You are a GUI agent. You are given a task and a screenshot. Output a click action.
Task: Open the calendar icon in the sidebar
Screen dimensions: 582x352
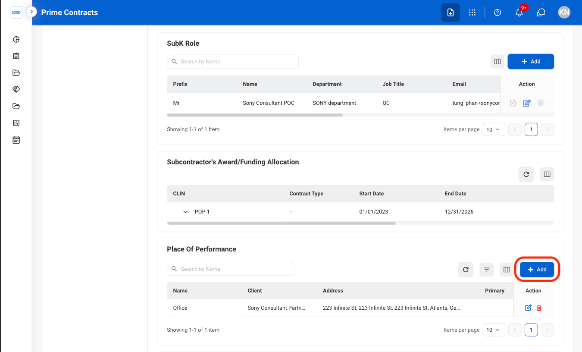pos(16,140)
